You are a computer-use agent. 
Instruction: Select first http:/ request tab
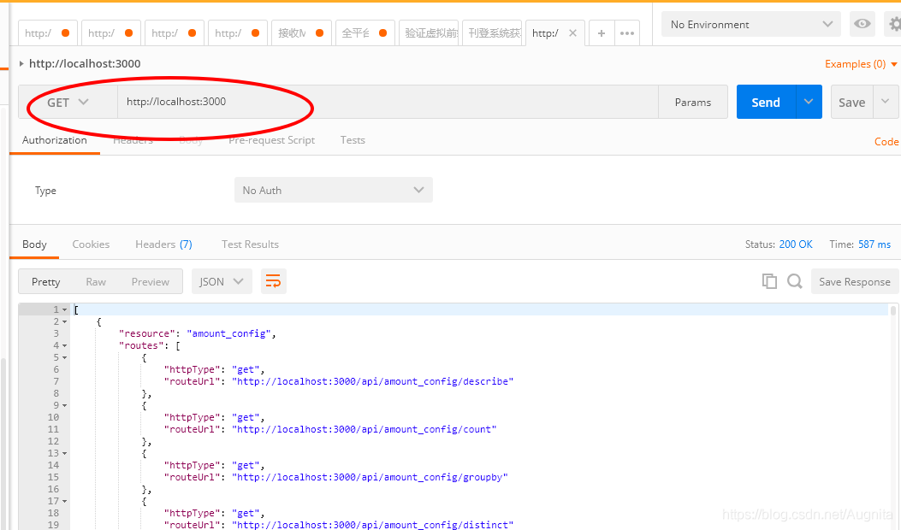[x=47, y=33]
